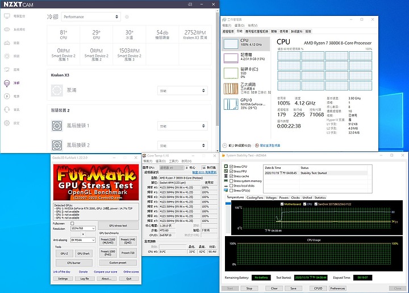The height and width of the screenshot is (293, 409).
Task: Toggle SanDisk drive temperature checkbox
Action: (x=316, y=204)
